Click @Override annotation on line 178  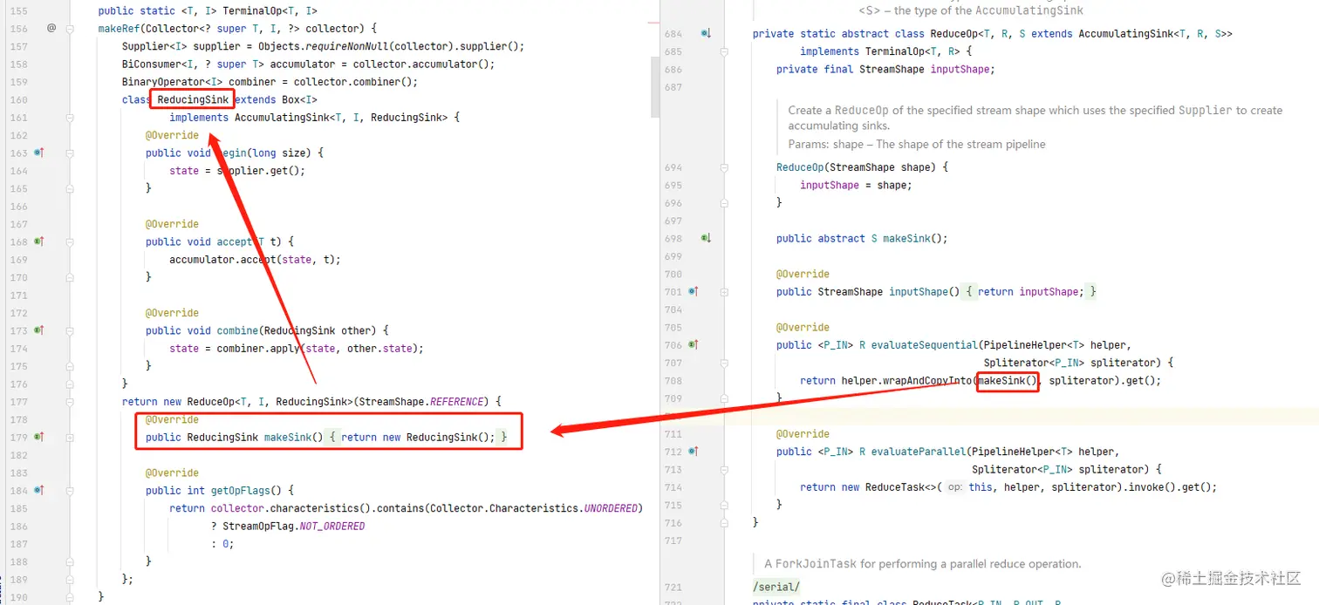tap(172, 419)
